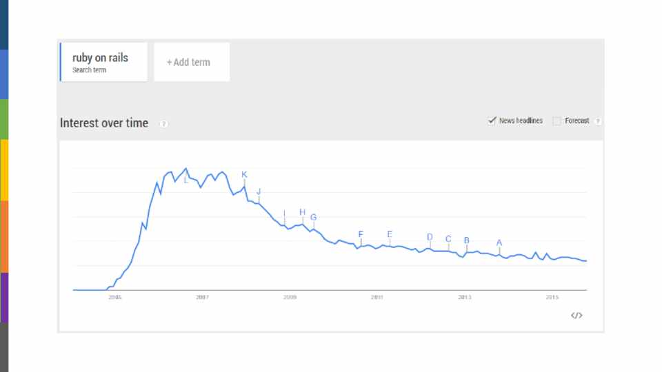
Task: Click news headline marker B
Action: [467, 240]
